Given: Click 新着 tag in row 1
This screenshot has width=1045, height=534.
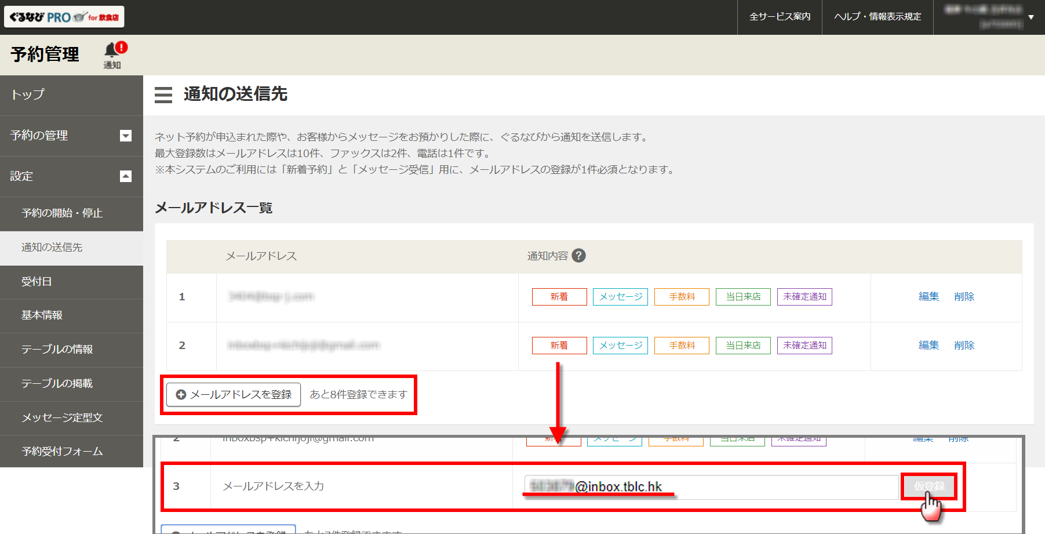Looking at the screenshot, I should click(559, 297).
